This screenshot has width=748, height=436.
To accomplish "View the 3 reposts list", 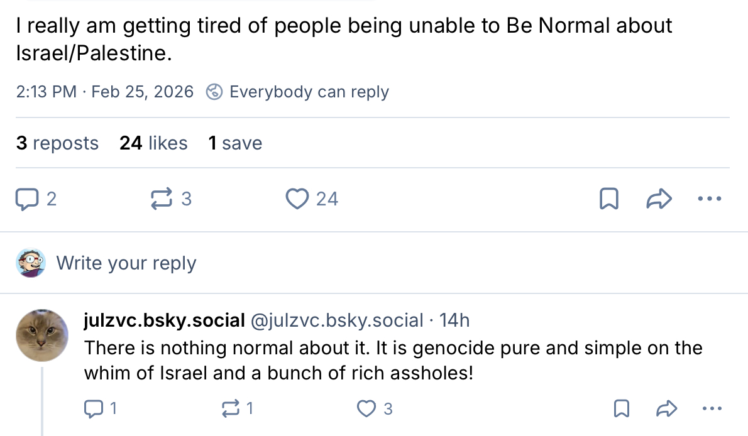I will (57, 143).
